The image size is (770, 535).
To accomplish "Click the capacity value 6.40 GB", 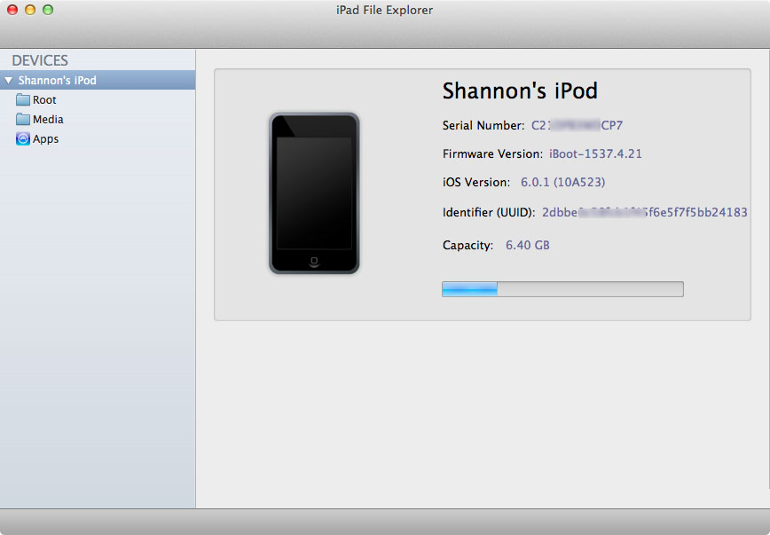I will click(528, 245).
